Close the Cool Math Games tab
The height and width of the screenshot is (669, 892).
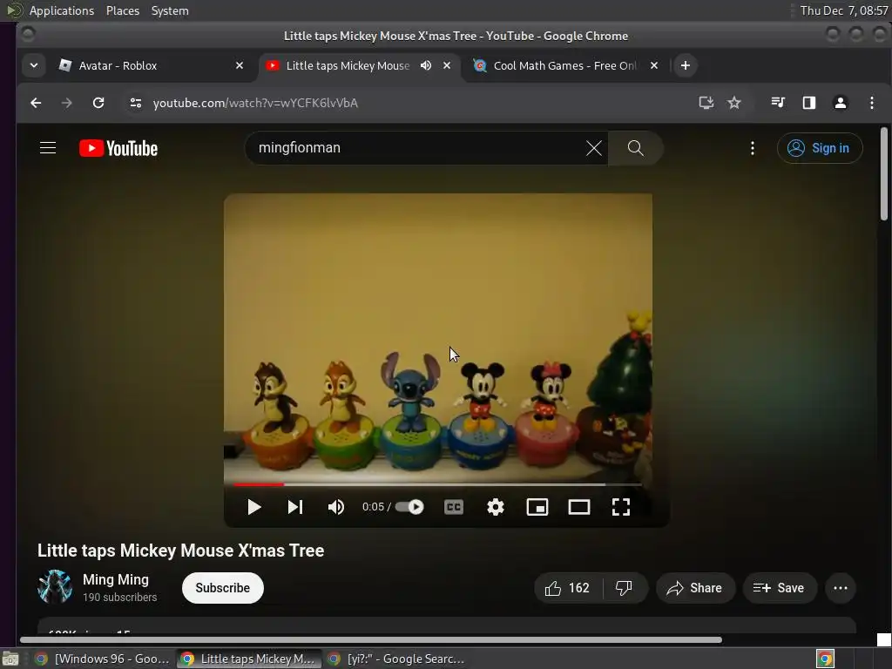[654, 65]
